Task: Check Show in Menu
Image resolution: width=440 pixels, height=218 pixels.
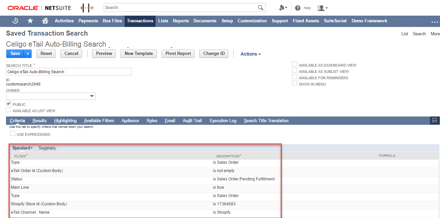Action: (294, 83)
